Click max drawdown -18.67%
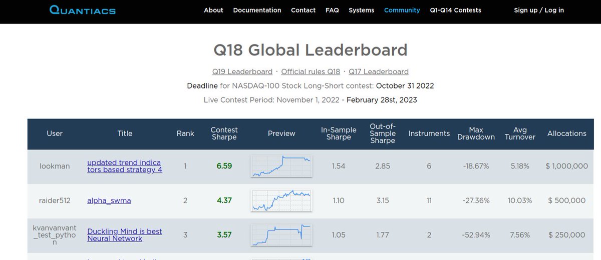 coord(476,166)
